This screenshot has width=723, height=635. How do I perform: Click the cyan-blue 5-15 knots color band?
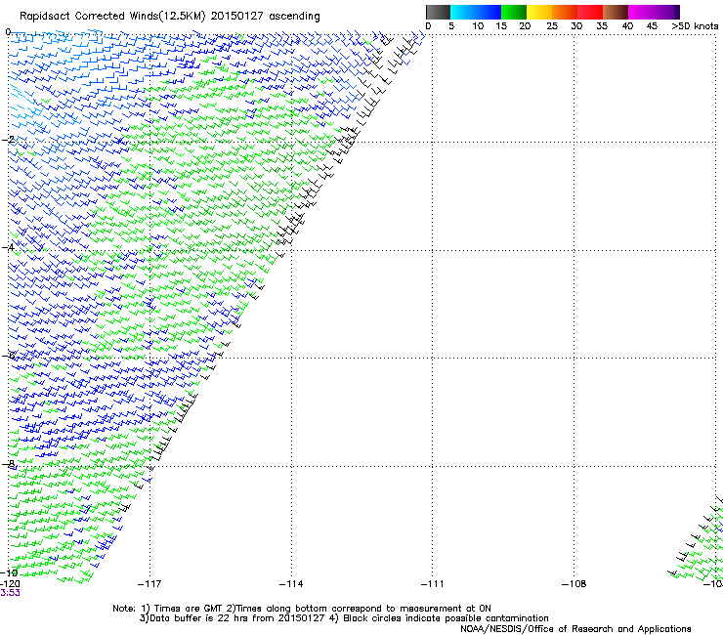(476, 12)
